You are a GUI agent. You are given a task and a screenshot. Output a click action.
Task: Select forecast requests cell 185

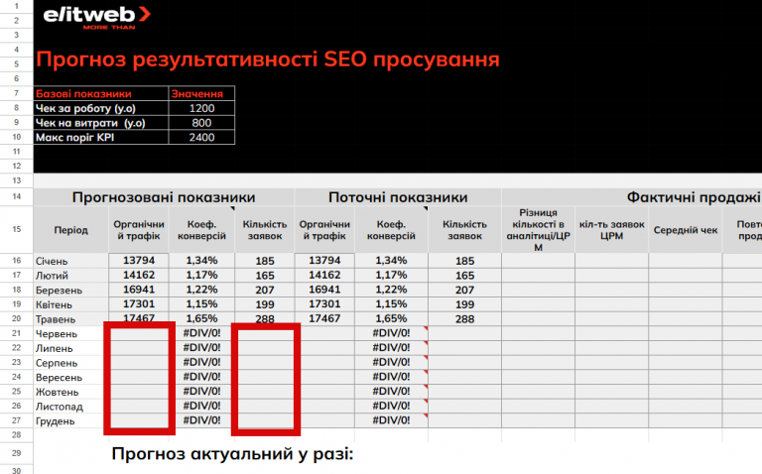click(265, 261)
